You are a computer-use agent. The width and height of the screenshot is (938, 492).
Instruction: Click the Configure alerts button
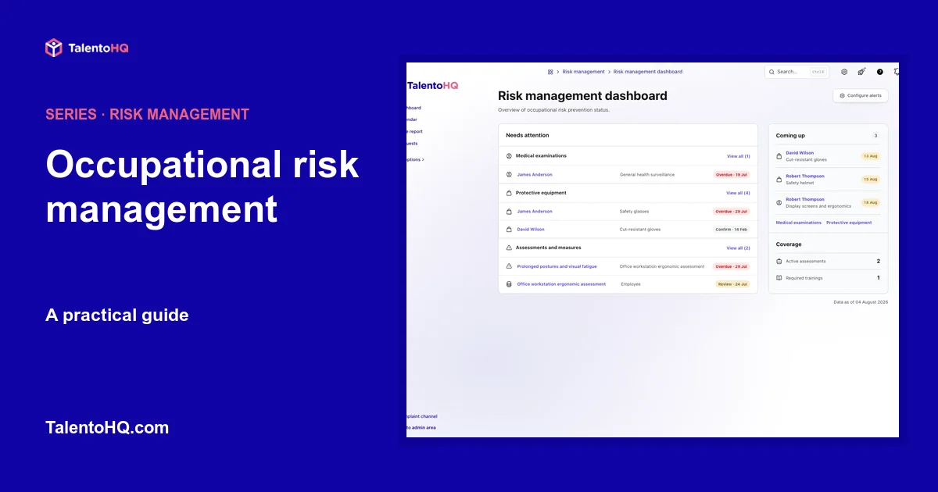click(861, 96)
